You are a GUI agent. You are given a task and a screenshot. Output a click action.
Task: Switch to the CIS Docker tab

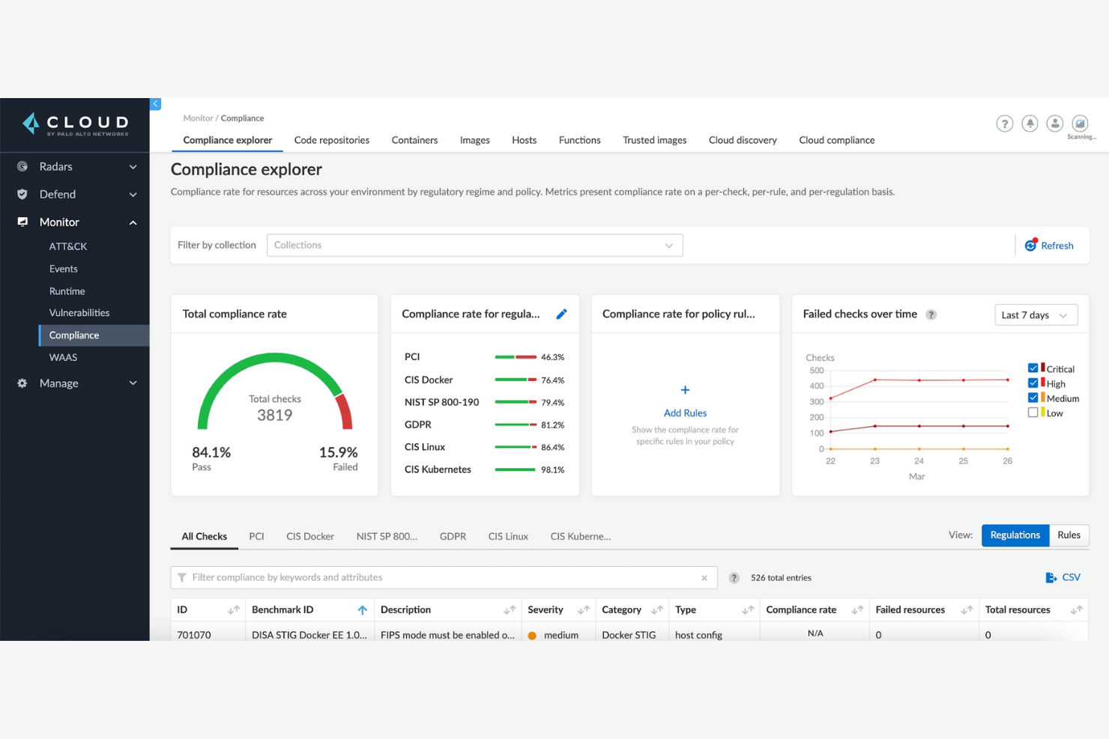pos(309,536)
